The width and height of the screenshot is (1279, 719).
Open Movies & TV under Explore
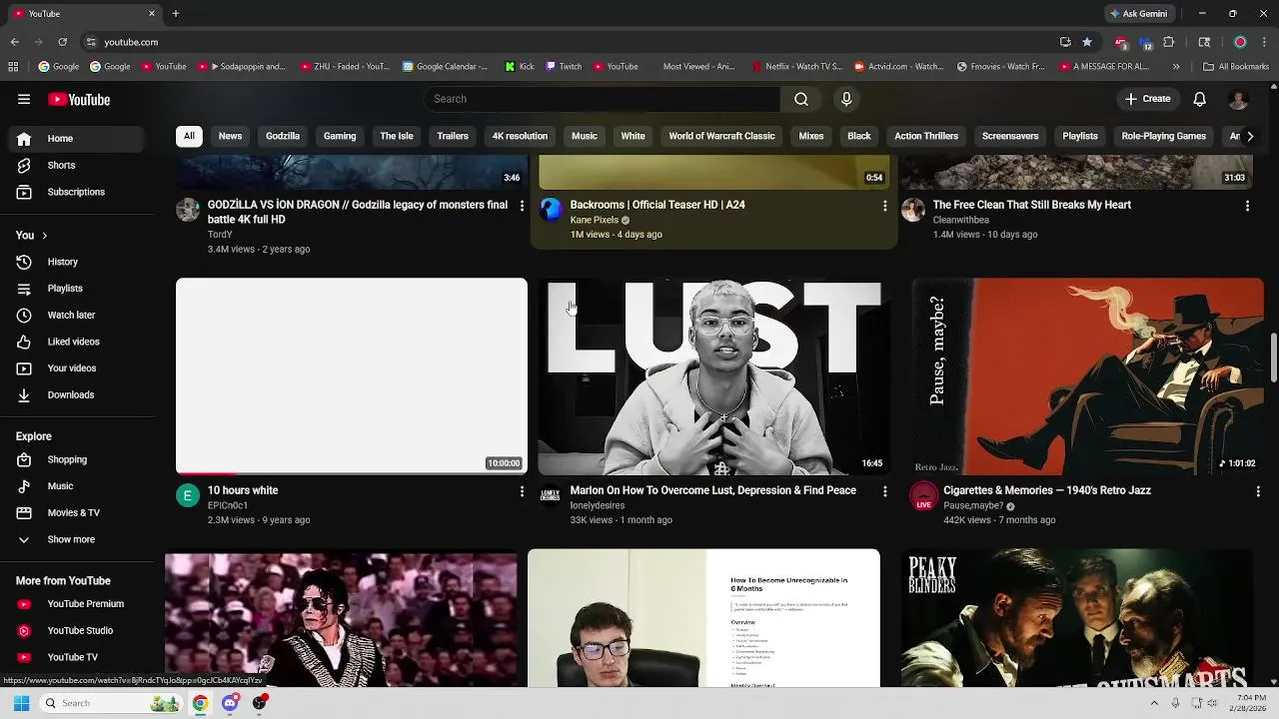point(76,512)
